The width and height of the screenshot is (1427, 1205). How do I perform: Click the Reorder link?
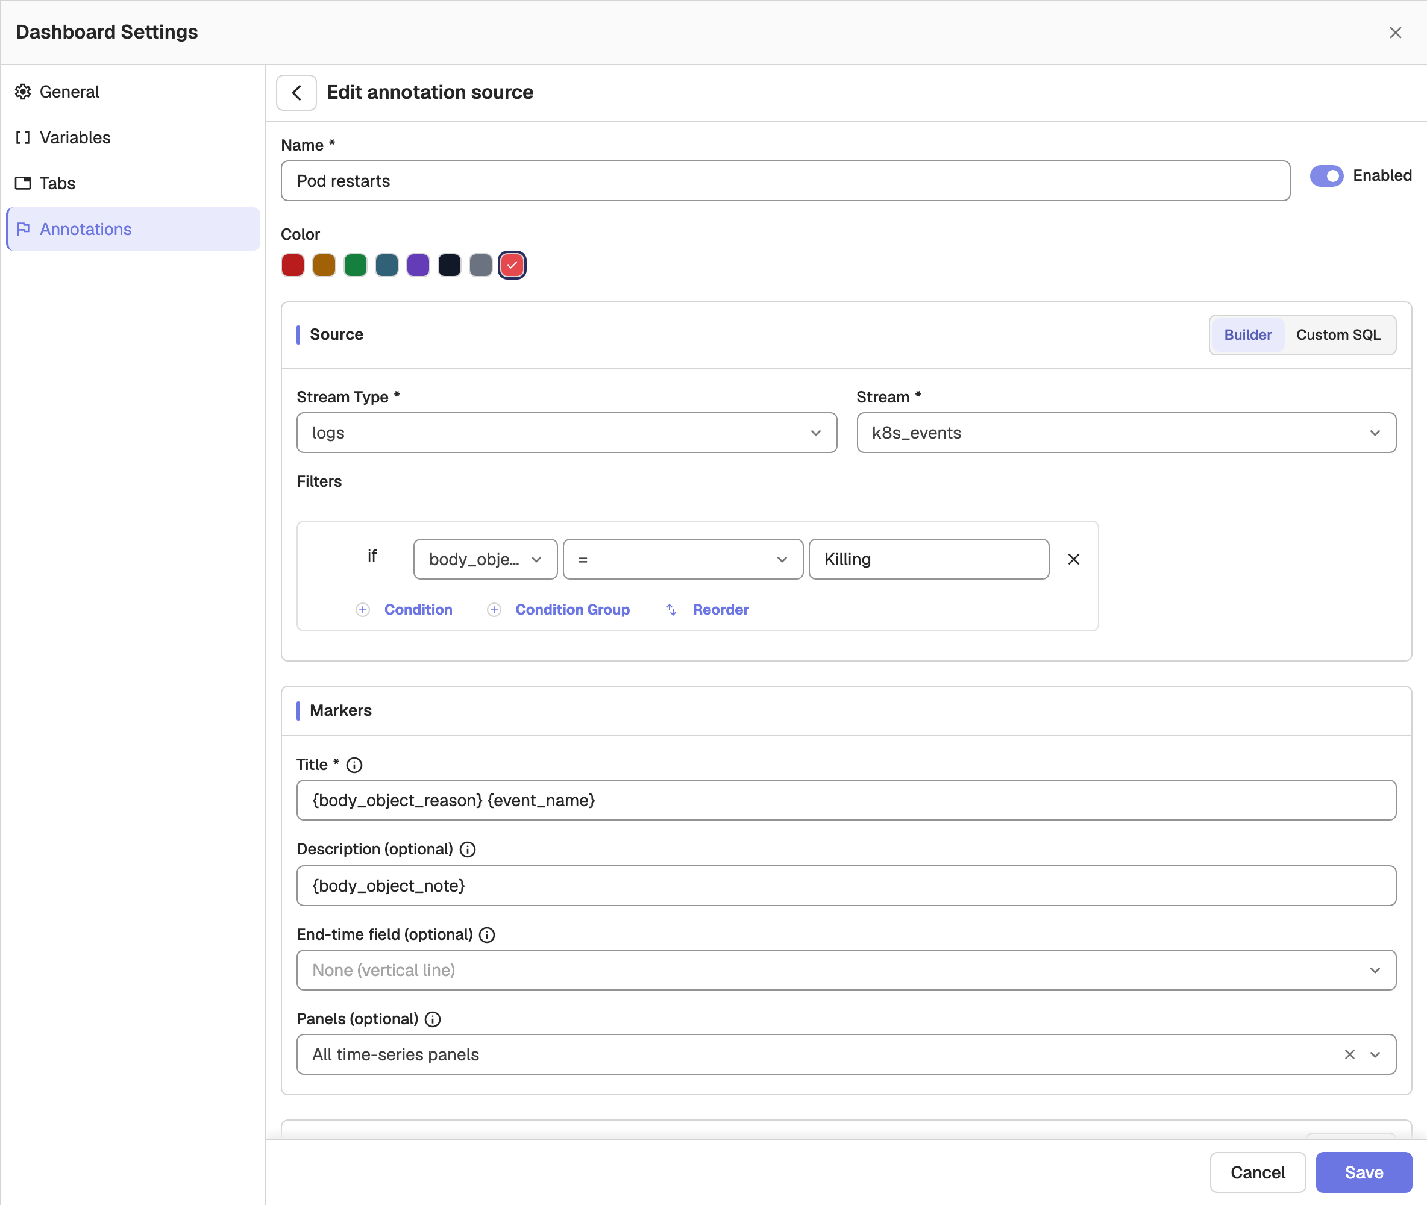(721, 609)
